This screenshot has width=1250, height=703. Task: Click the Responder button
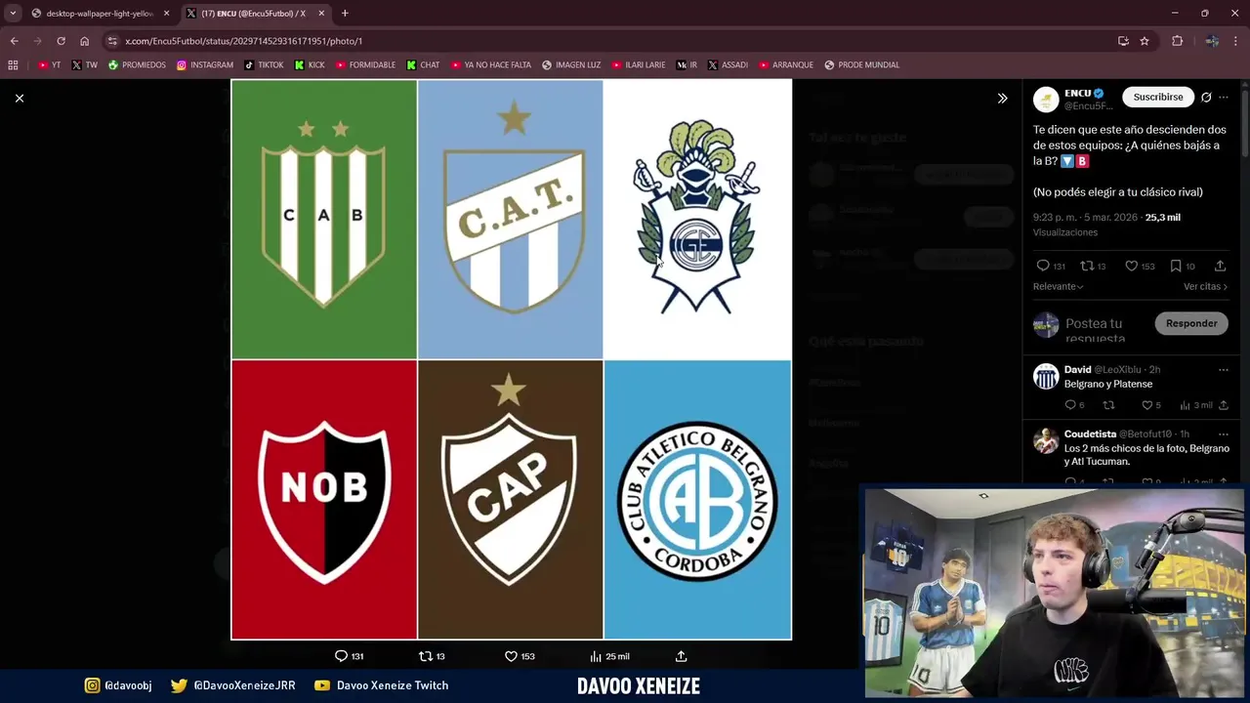[1191, 323]
